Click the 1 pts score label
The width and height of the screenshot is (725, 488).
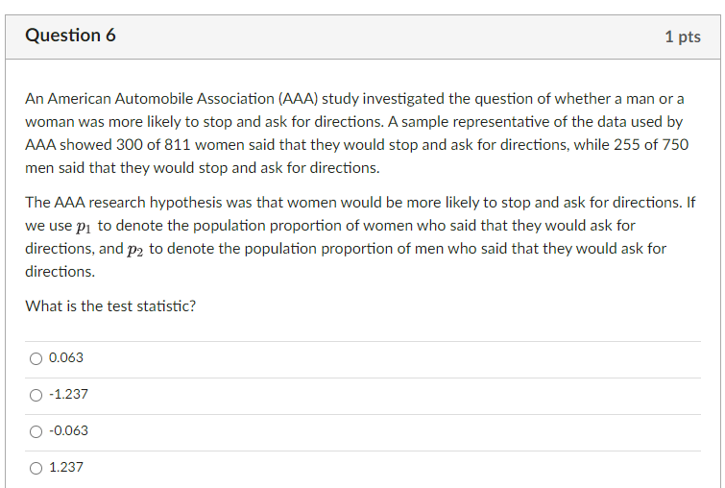(x=682, y=37)
